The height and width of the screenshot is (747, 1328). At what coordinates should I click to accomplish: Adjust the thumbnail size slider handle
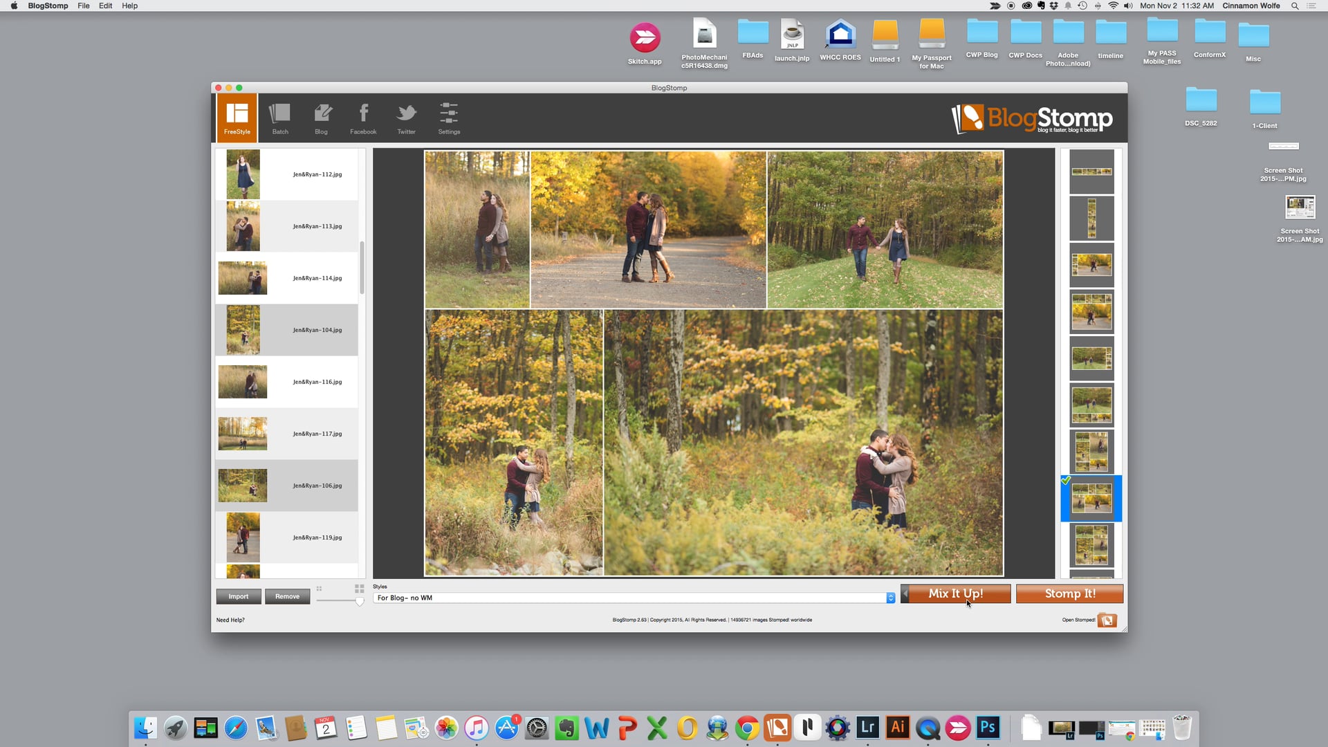click(360, 602)
